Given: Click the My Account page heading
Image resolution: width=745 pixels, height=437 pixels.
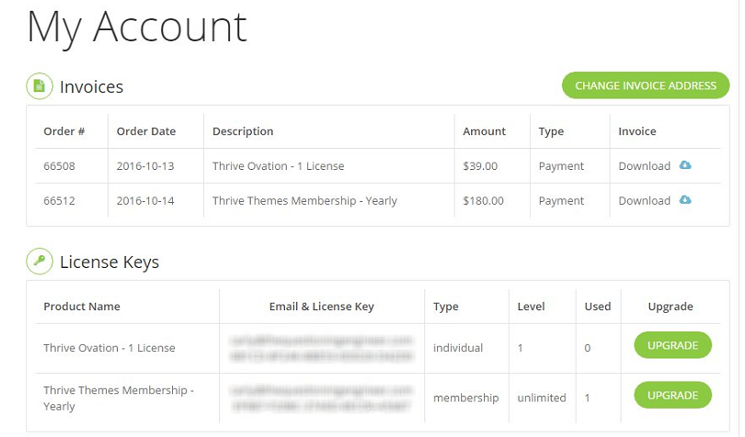Looking at the screenshot, I should click(x=137, y=28).
